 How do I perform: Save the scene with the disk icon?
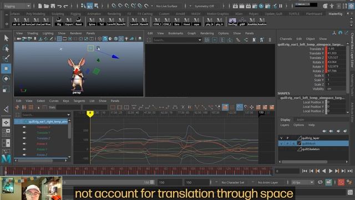(x=53, y=6)
